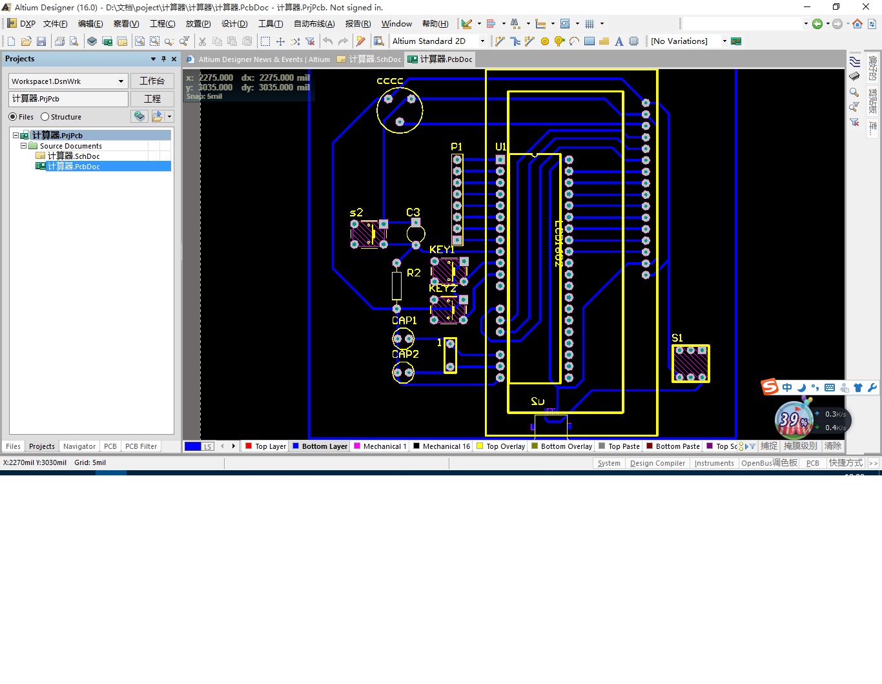
Task: Open the 文件(F) menu
Action: point(56,24)
